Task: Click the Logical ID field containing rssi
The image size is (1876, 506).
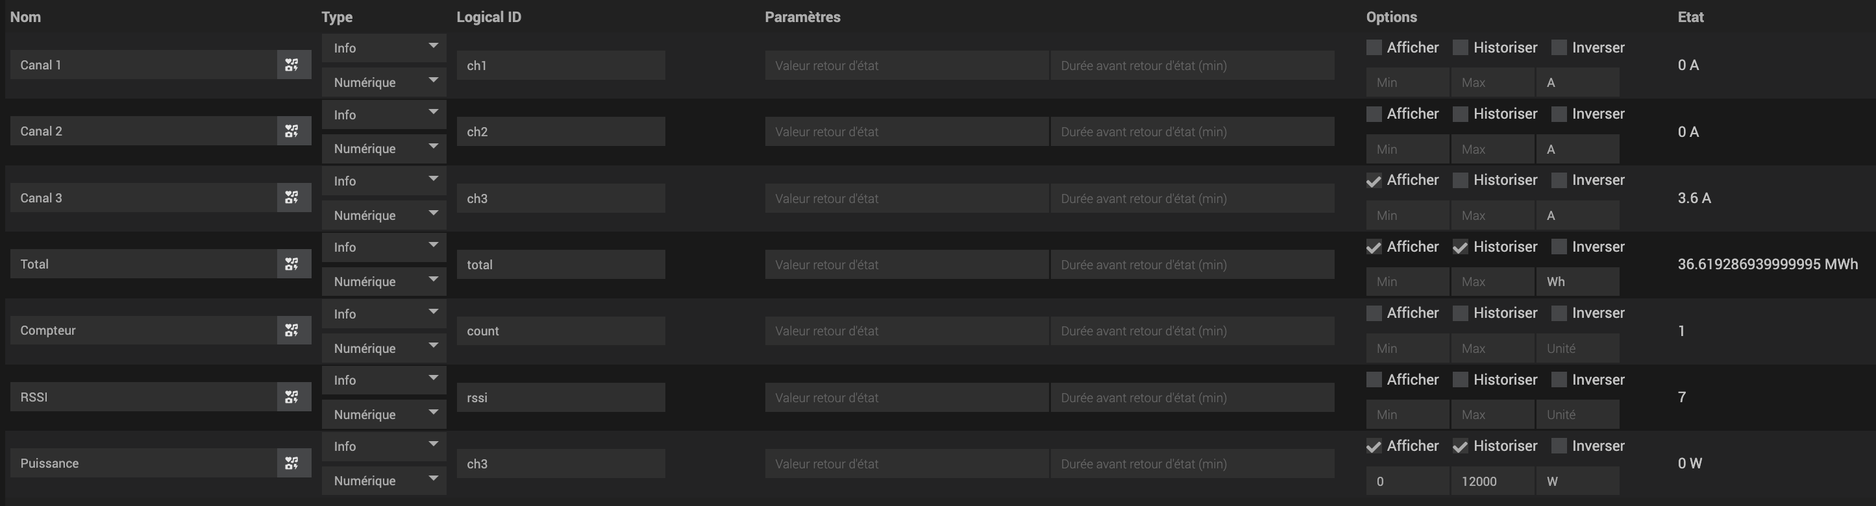Action: [x=561, y=398]
